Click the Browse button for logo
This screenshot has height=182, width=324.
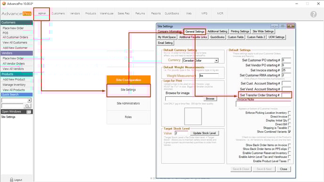tap(210, 99)
